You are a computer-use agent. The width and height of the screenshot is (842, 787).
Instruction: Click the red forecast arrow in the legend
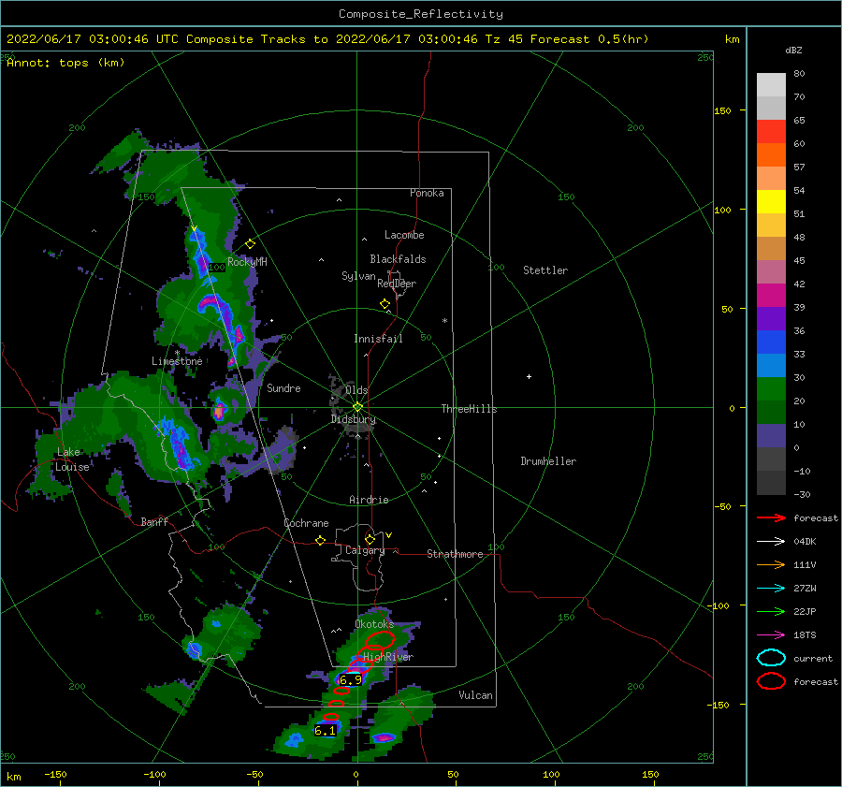tap(771, 517)
